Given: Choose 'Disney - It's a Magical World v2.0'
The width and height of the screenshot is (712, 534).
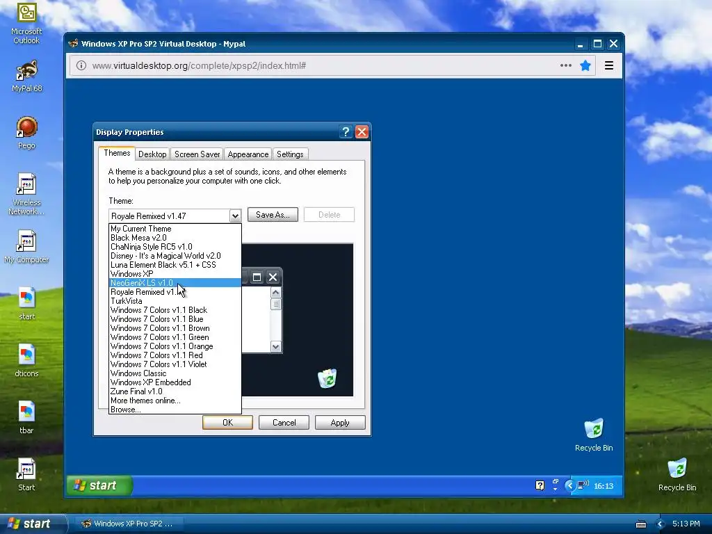Looking at the screenshot, I should coord(175,256).
